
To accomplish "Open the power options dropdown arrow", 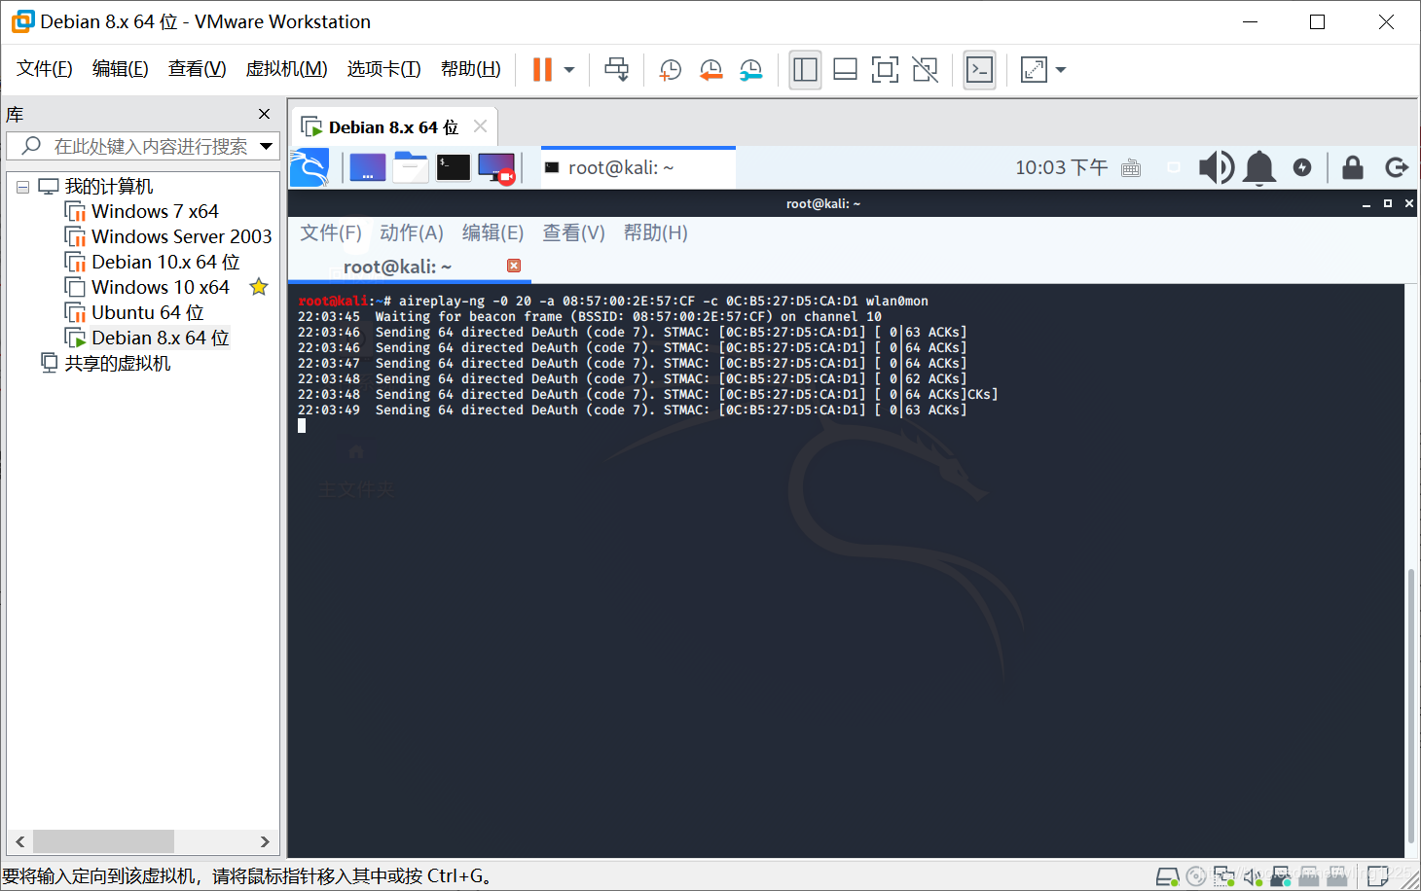I will tap(569, 70).
